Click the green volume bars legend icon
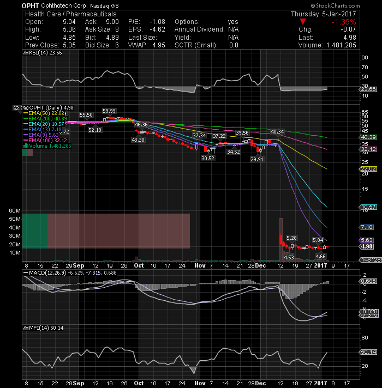This screenshot has width=382, height=388. coord(26,146)
